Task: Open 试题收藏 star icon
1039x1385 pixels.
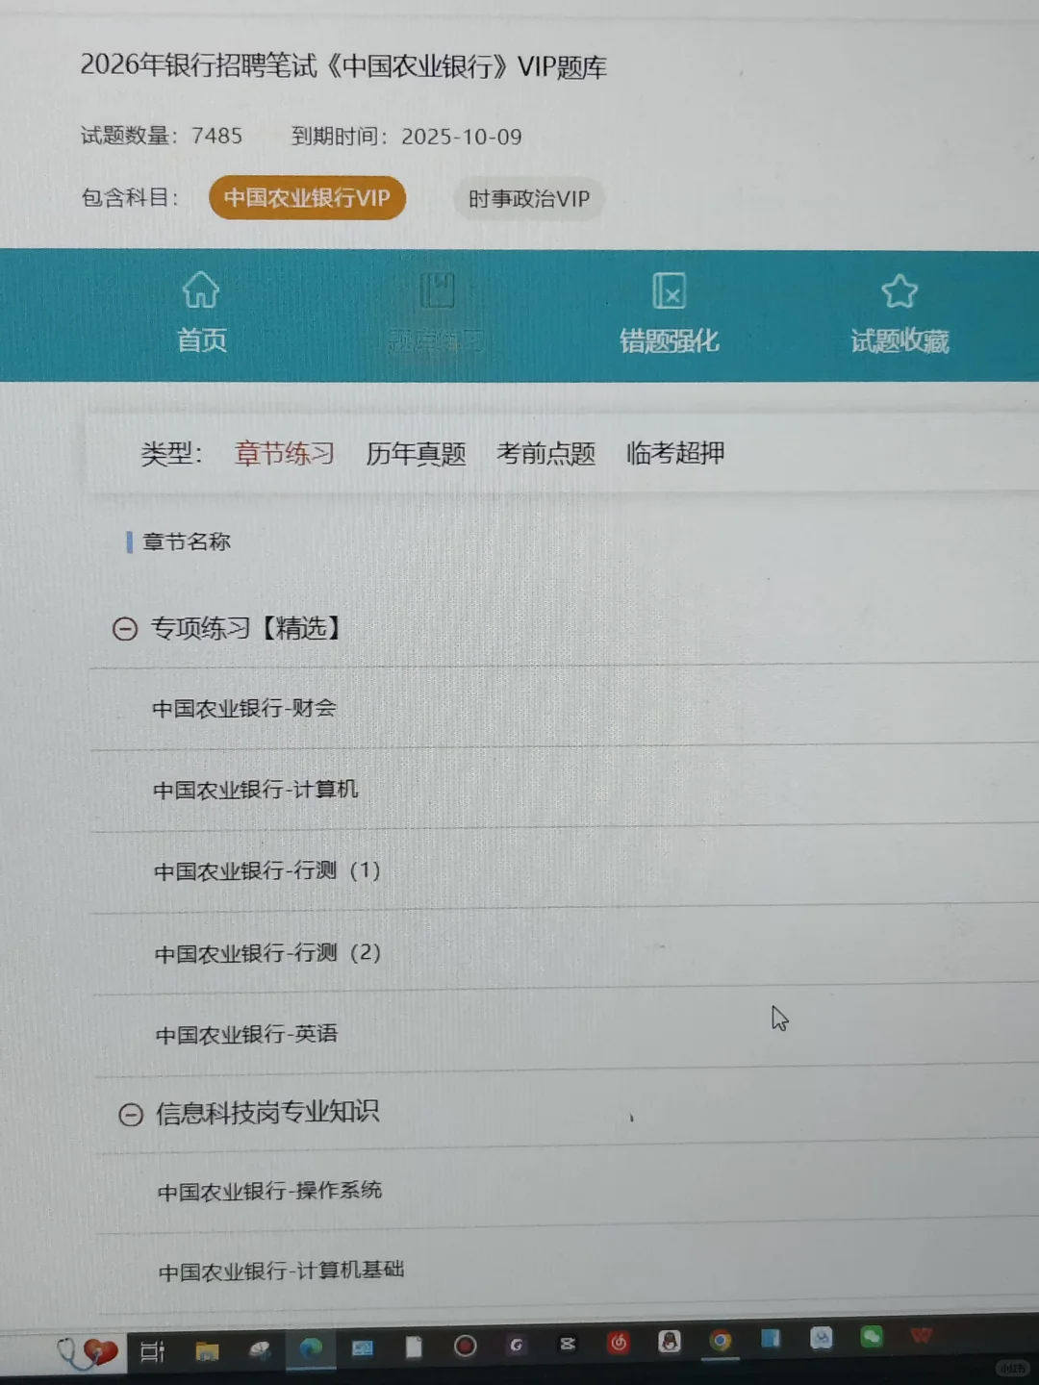Action: (x=900, y=290)
